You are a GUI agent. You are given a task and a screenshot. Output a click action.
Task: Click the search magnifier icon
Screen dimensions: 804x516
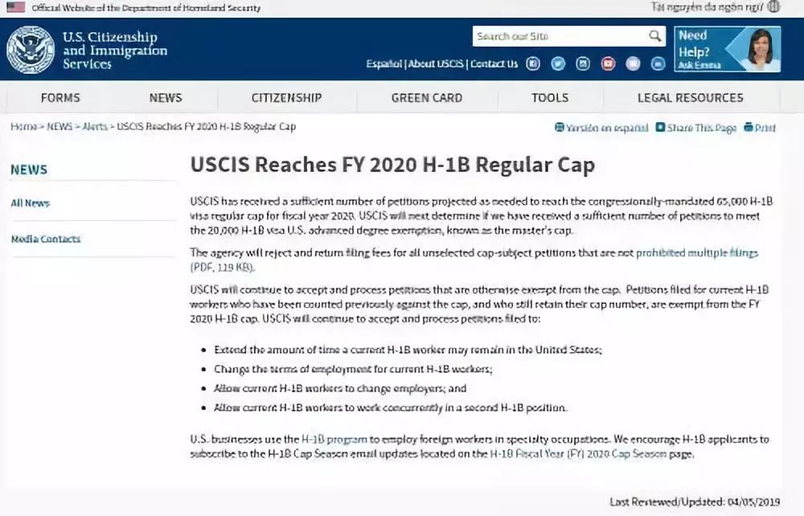[x=654, y=36]
